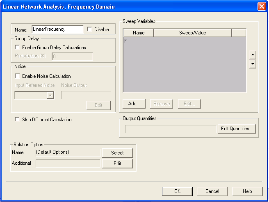Click Select in Solution Option
Viewport: 269px width, 202px height.
point(117,153)
